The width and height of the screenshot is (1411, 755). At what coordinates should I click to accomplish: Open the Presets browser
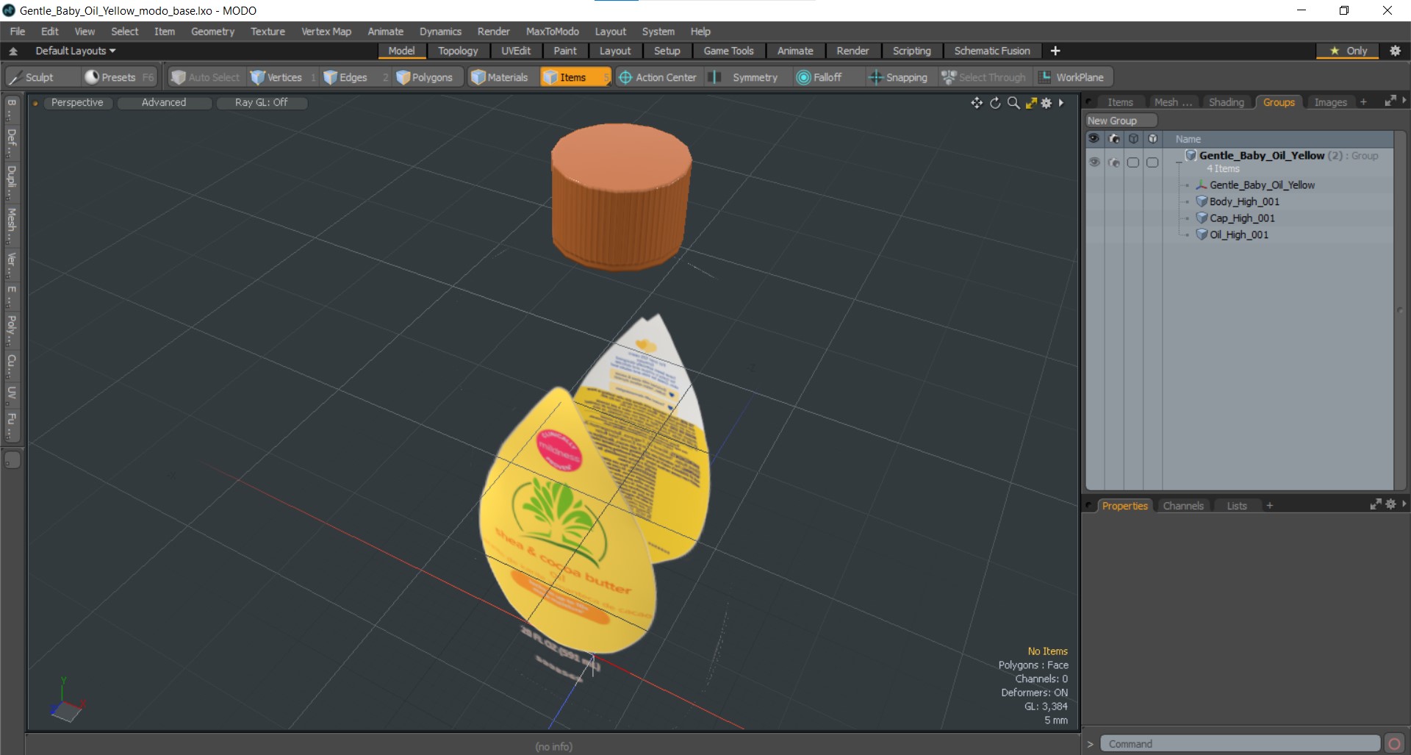119,77
